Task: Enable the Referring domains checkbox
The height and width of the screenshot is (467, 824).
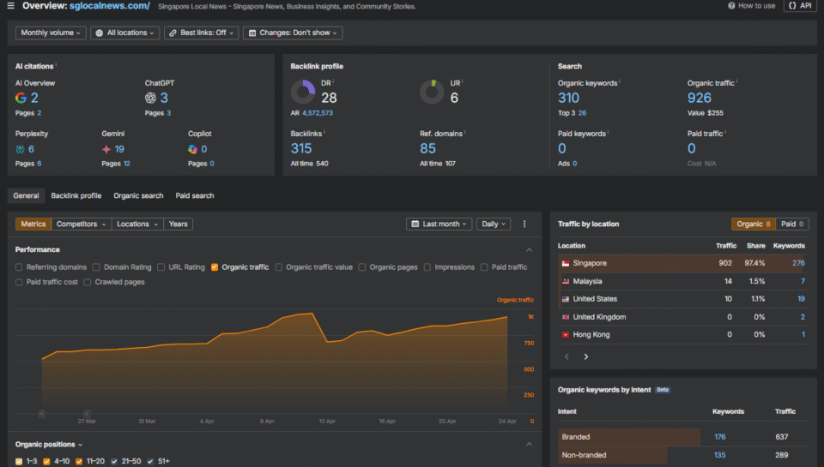Action: click(x=19, y=267)
